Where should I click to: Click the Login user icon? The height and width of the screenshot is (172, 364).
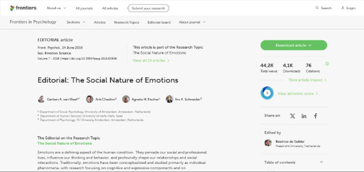tap(343, 8)
